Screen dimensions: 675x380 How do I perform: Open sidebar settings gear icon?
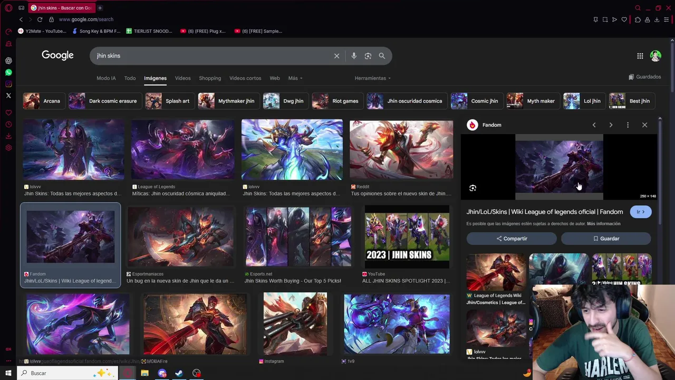coord(8,148)
